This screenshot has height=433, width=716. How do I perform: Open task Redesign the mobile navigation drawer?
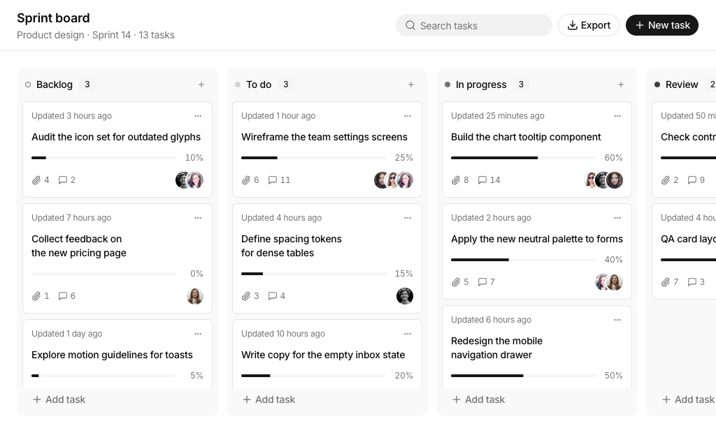497,348
